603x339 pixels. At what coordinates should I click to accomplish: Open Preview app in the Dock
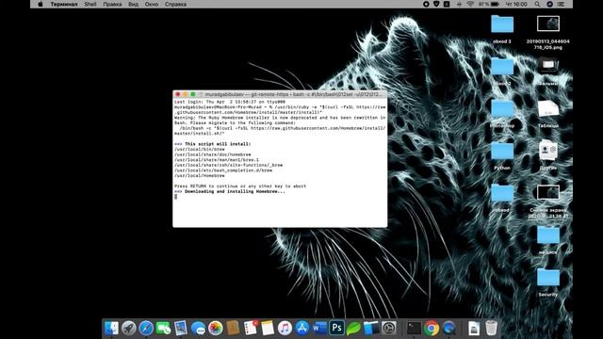pos(181,329)
